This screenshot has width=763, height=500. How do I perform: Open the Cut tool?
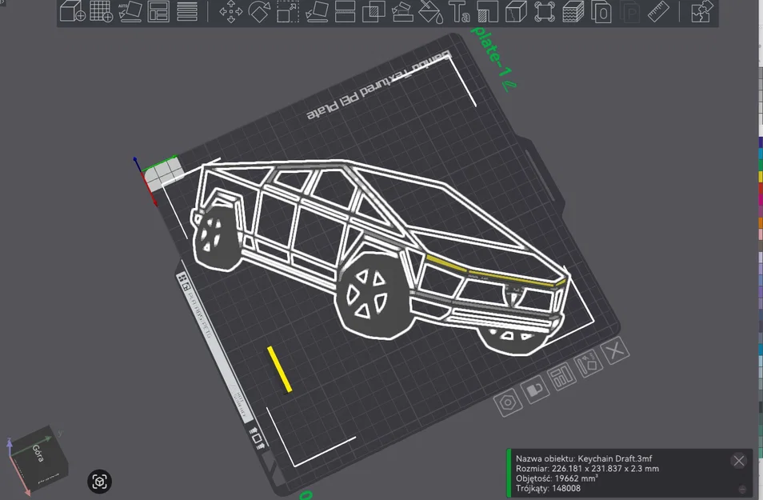point(343,11)
